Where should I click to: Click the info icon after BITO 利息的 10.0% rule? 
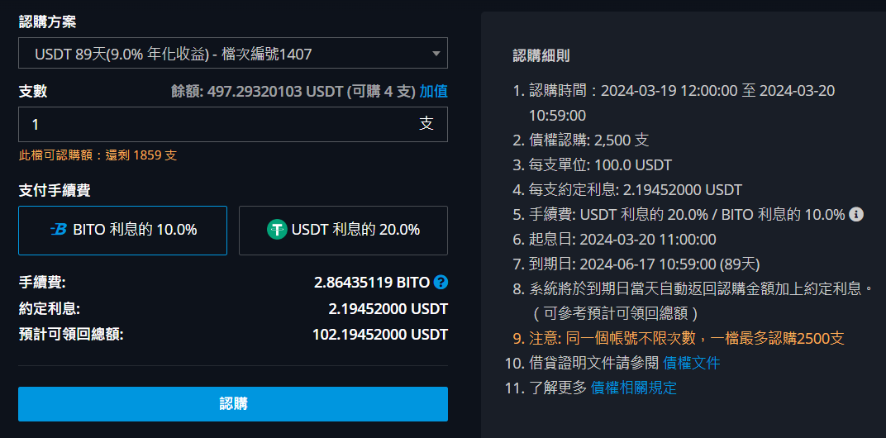point(856,214)
